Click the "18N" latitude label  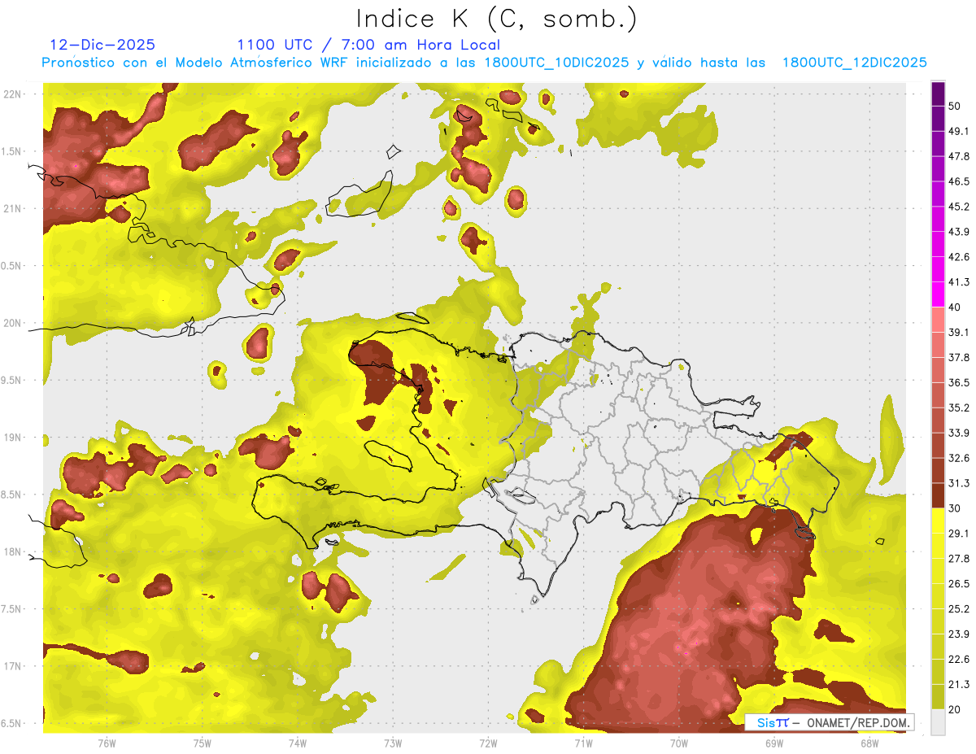click(x=12, y=551)
